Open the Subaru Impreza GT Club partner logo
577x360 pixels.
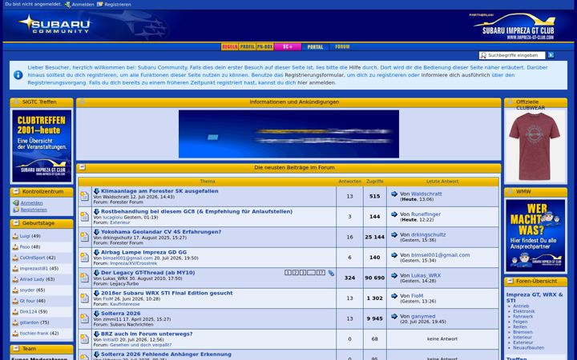(x=514, y=26)
